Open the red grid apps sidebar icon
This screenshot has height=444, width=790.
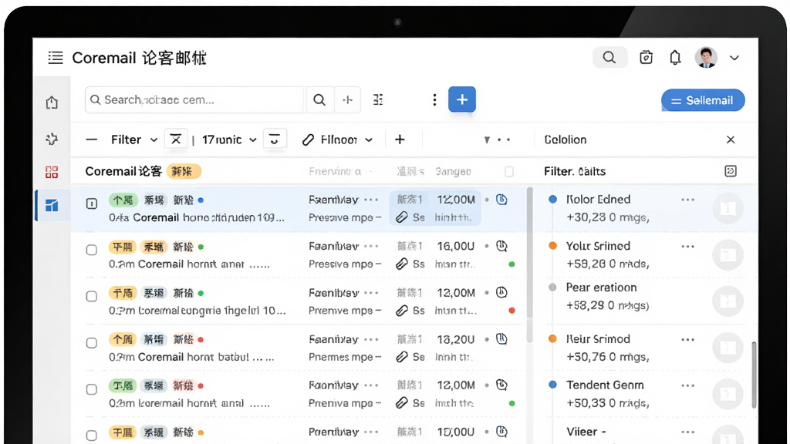coord(52,172)
